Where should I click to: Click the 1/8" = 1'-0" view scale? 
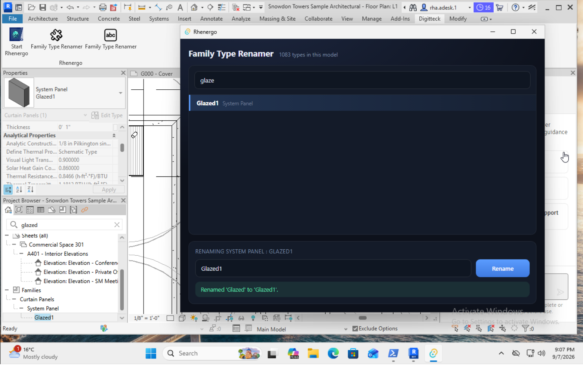coord(147,318)
